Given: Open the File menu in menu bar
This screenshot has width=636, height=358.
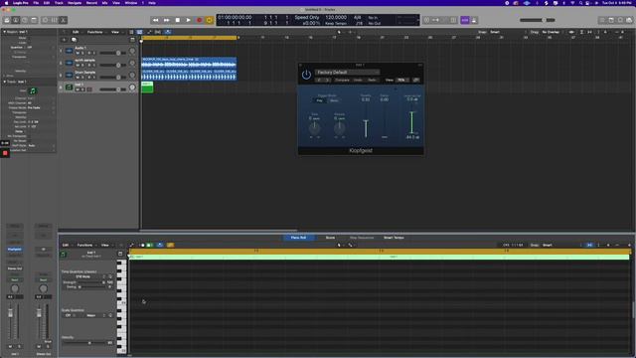Looking at the screenshot, I should pos(36,3).
